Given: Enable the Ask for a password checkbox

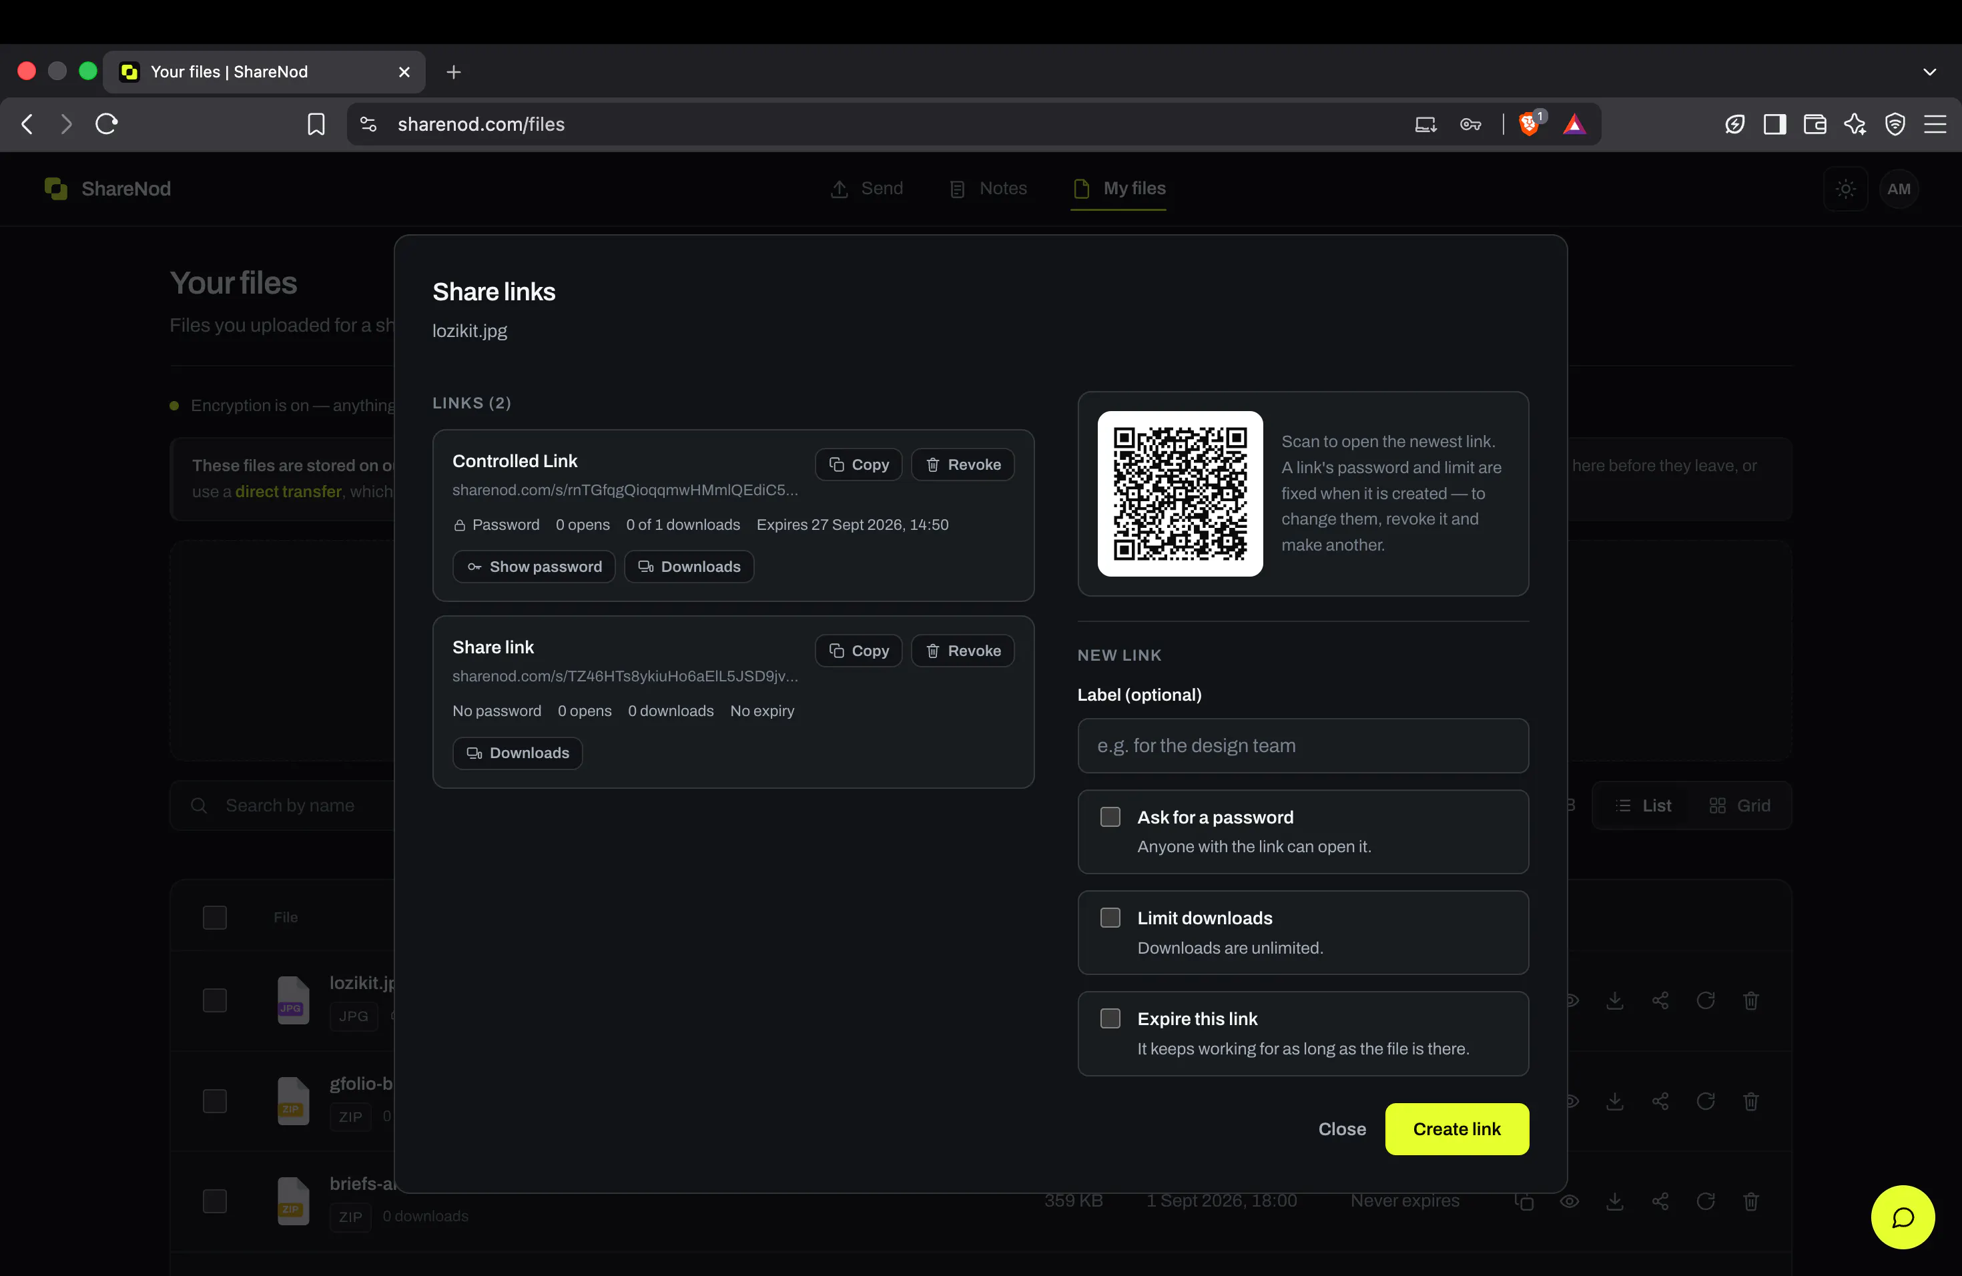Looking at the screenshot, I should [1110, 817].
